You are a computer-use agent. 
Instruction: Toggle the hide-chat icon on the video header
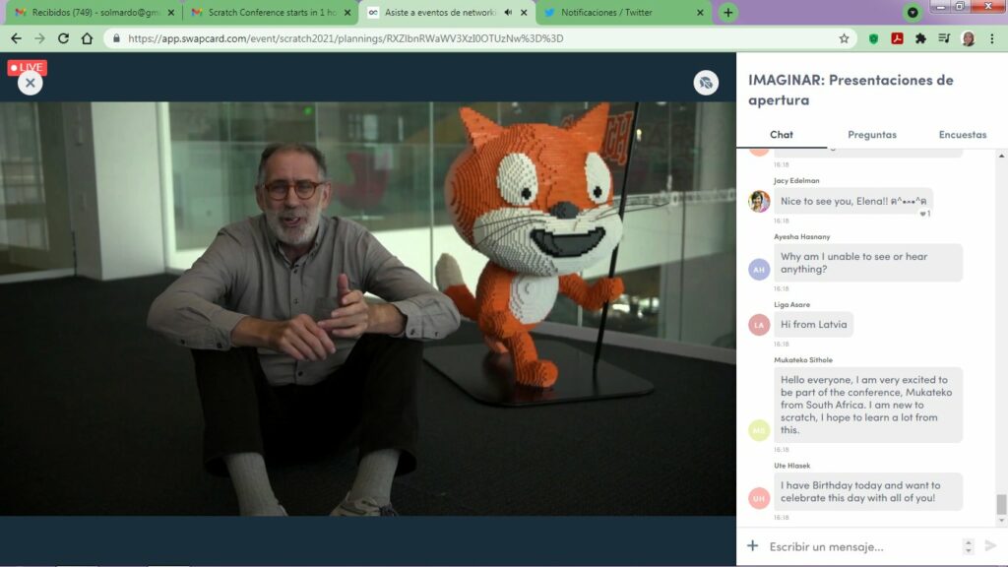point(706,83)
